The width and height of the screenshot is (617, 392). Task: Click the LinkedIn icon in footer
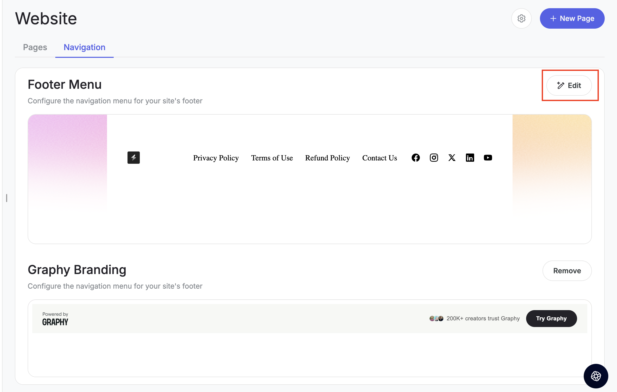tap(470, 158)
